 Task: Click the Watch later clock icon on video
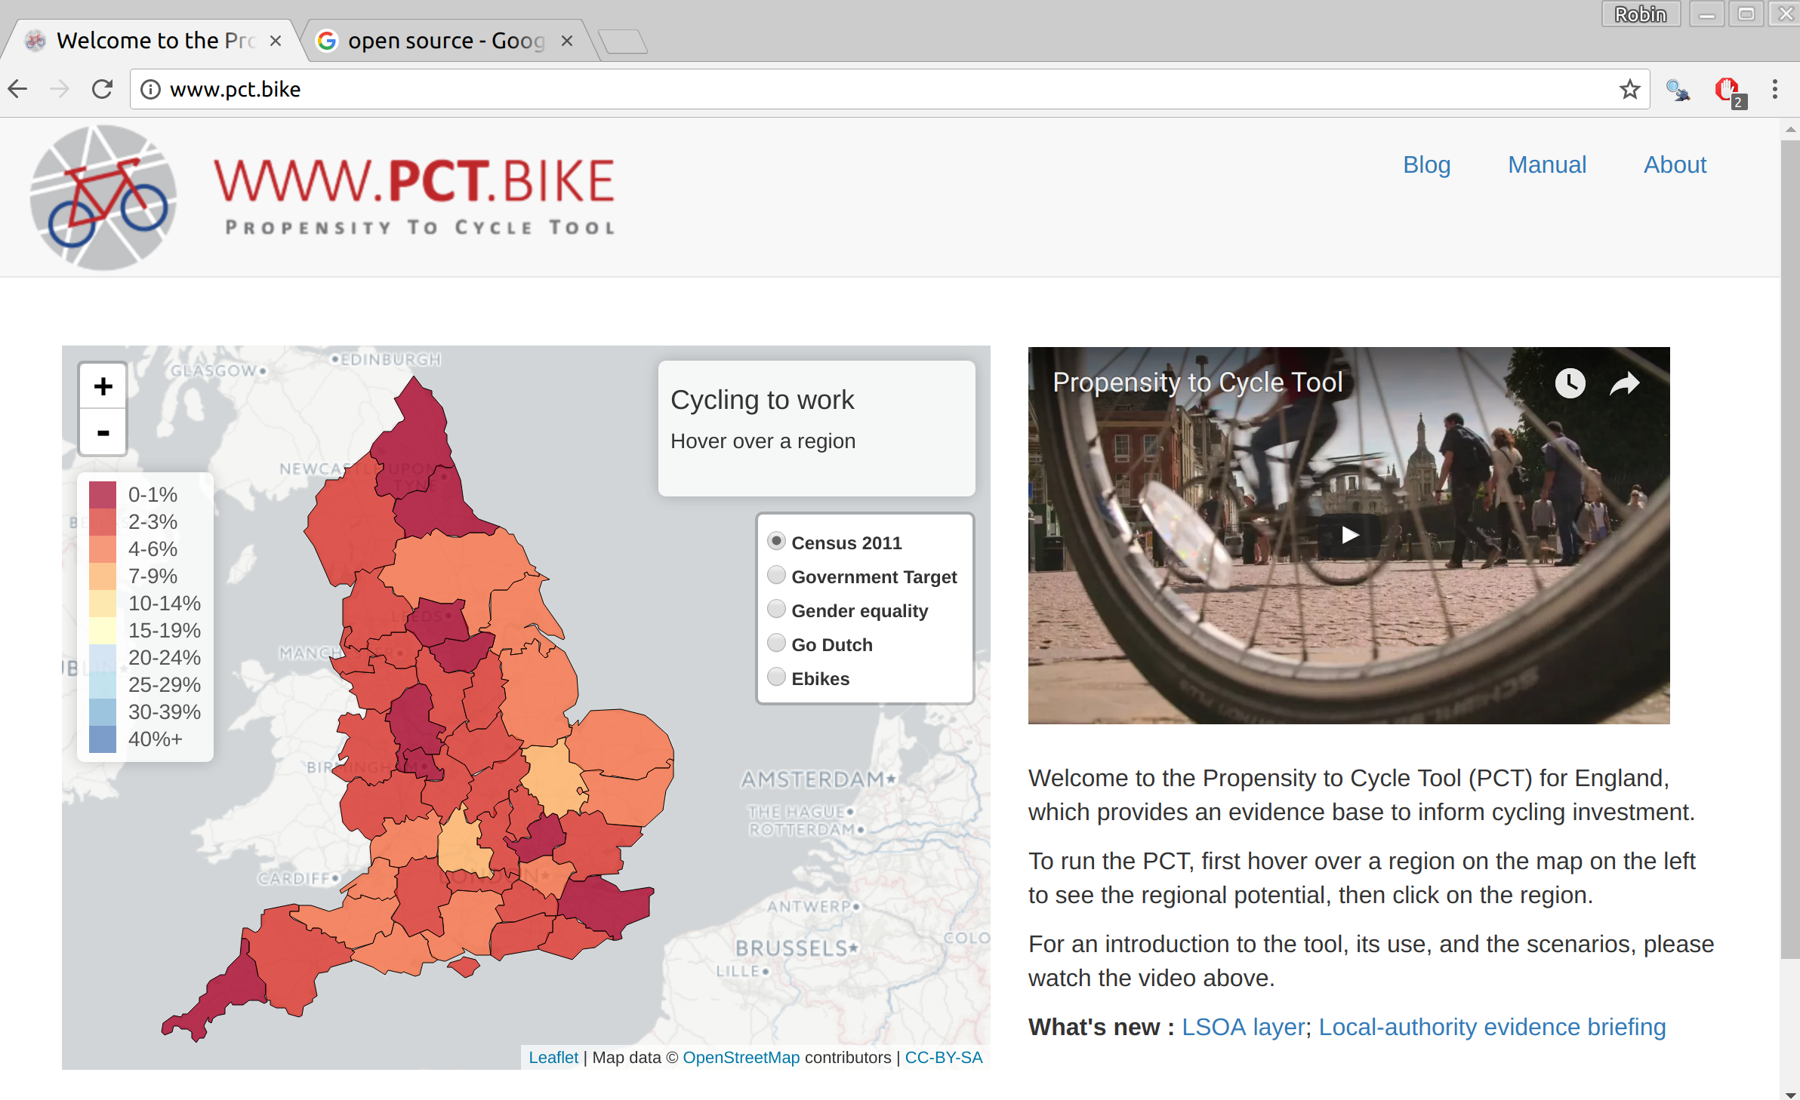[1570, 383]
